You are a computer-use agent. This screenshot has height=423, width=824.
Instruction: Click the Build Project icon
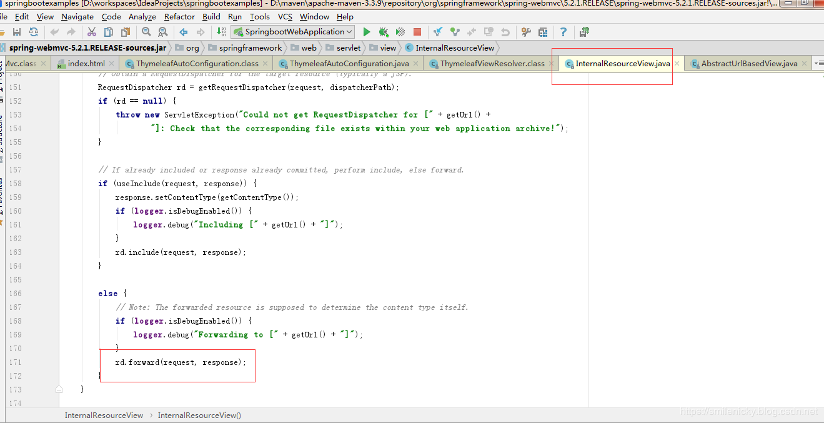point(221,32)
